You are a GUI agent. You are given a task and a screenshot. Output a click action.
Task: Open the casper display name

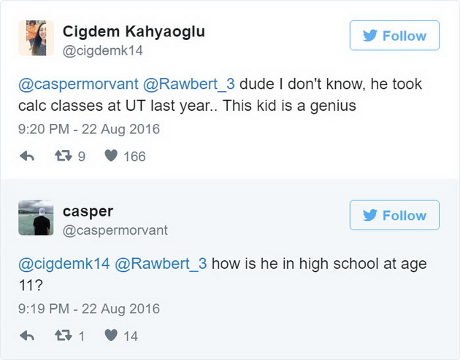click(88, 212)
